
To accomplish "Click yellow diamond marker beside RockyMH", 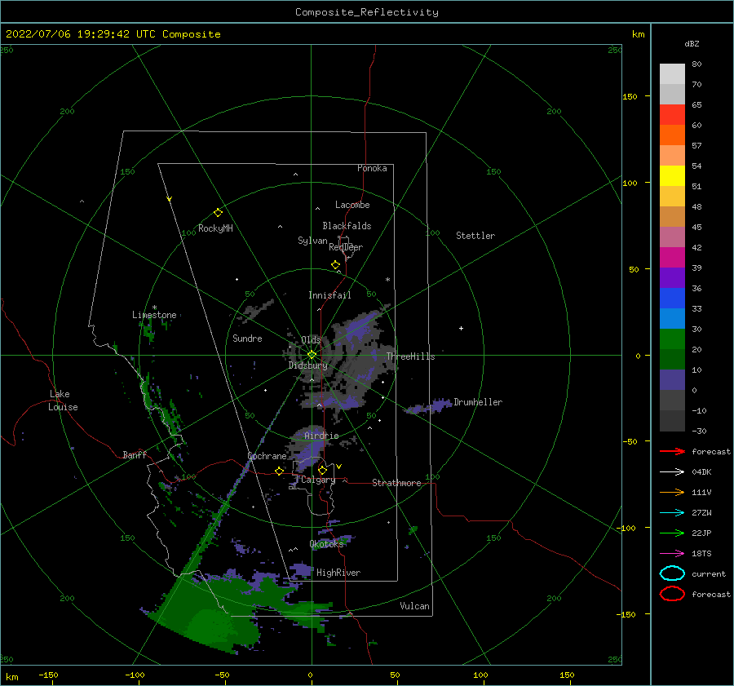I will pyautogui.click(x=218, y=213).
